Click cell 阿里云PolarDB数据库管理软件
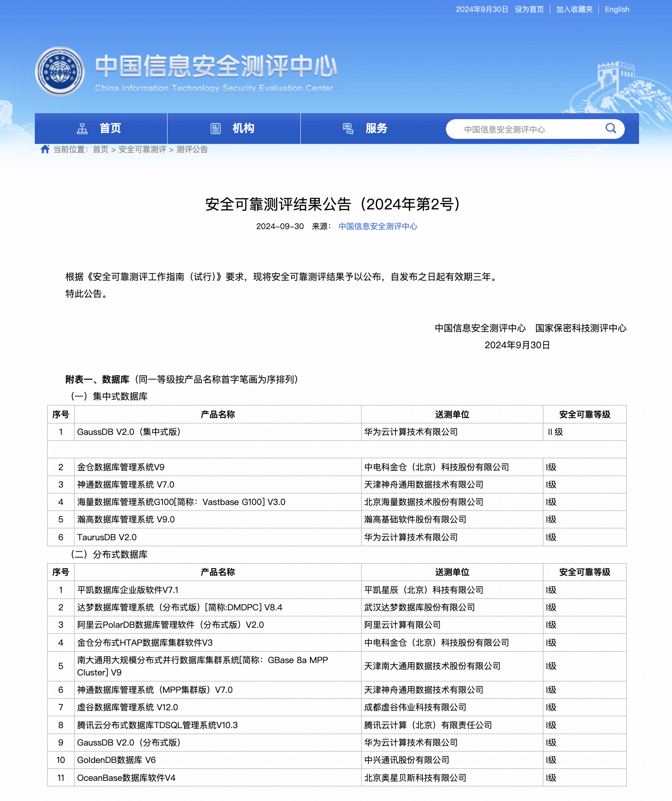Screen dimensions: 672x801 tap(218, 625)
